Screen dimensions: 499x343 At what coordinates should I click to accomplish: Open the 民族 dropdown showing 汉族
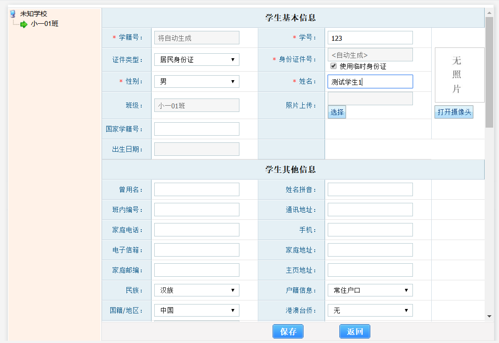tap(196, 290)
